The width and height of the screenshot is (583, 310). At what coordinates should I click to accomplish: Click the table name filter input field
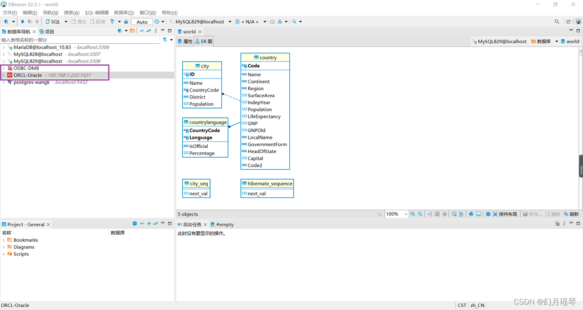[x=80, y=40]
